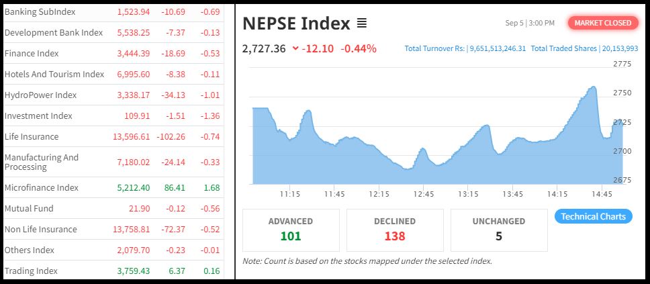Click the Investment Index label
Viewport: 650px width, 284px height.
click(x=38, y=115)
